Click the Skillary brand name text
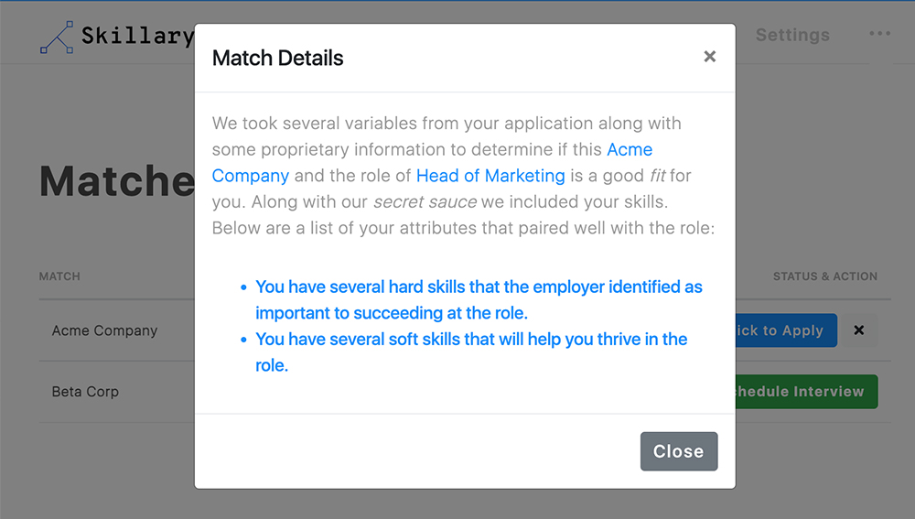 [x=137, y=36]
